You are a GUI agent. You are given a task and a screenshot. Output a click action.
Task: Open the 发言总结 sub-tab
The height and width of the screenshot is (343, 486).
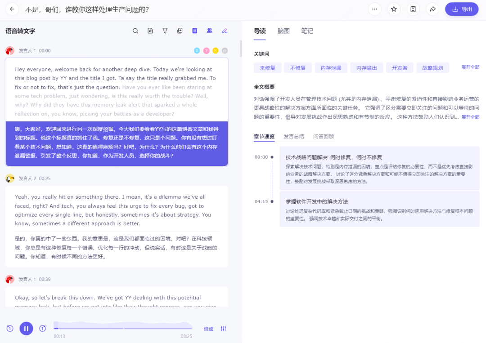coord(293,137)
